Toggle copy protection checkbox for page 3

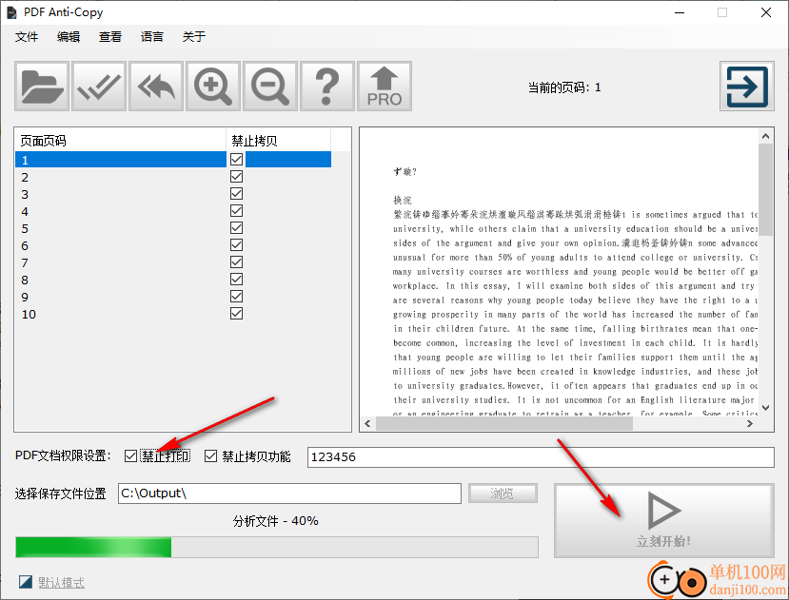pyautogui.click(x=236, y=194)
